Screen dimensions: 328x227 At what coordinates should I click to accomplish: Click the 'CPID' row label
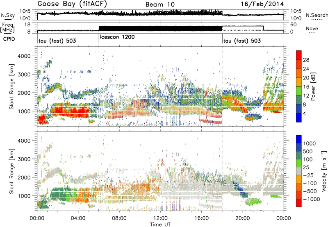(9, 39)
